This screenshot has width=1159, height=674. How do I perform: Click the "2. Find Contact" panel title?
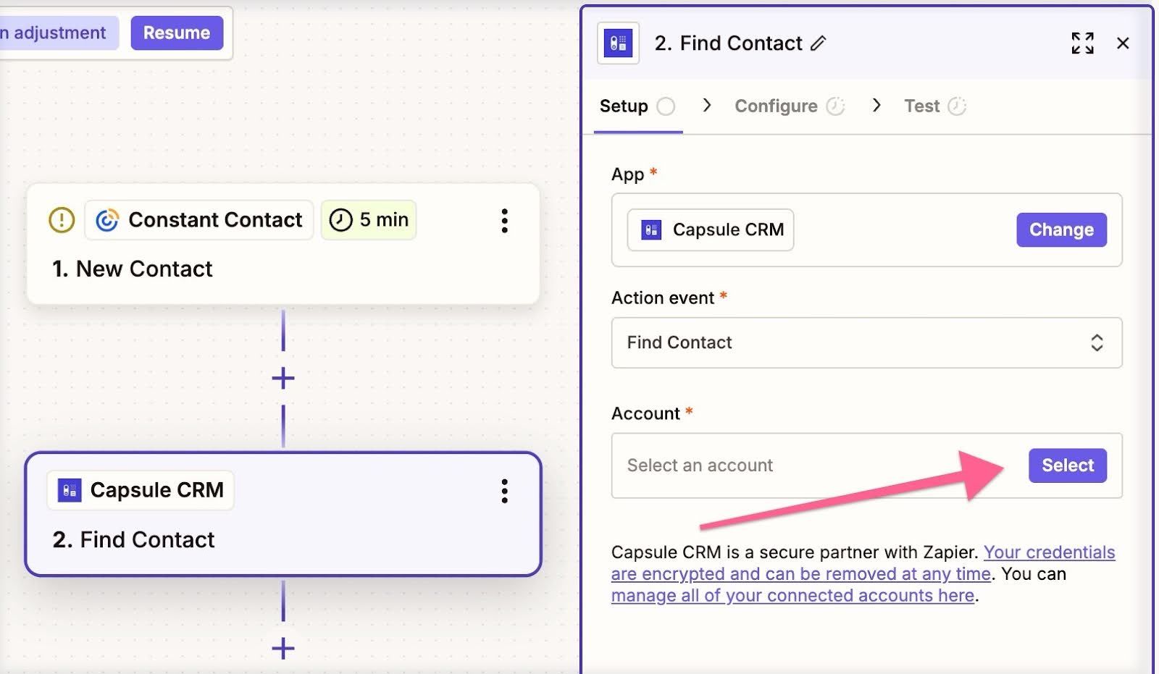[728, 43]
